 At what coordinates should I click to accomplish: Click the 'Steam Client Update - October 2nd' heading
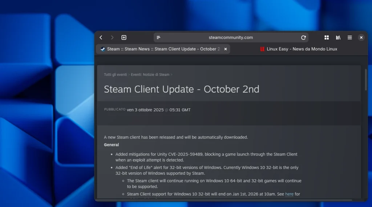[182, 89]
